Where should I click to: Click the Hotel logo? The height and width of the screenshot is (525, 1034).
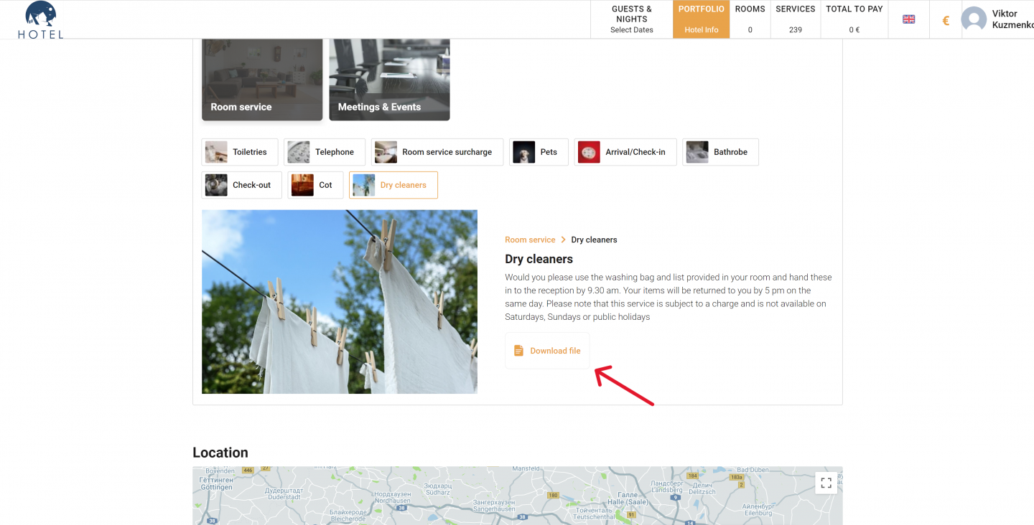click(x=41, y=19)
